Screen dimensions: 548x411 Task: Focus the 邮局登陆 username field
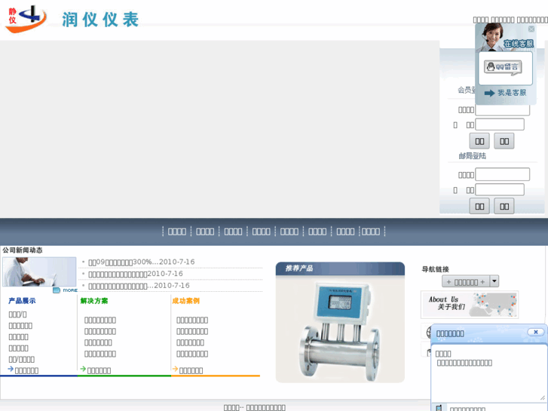[502, 174]
